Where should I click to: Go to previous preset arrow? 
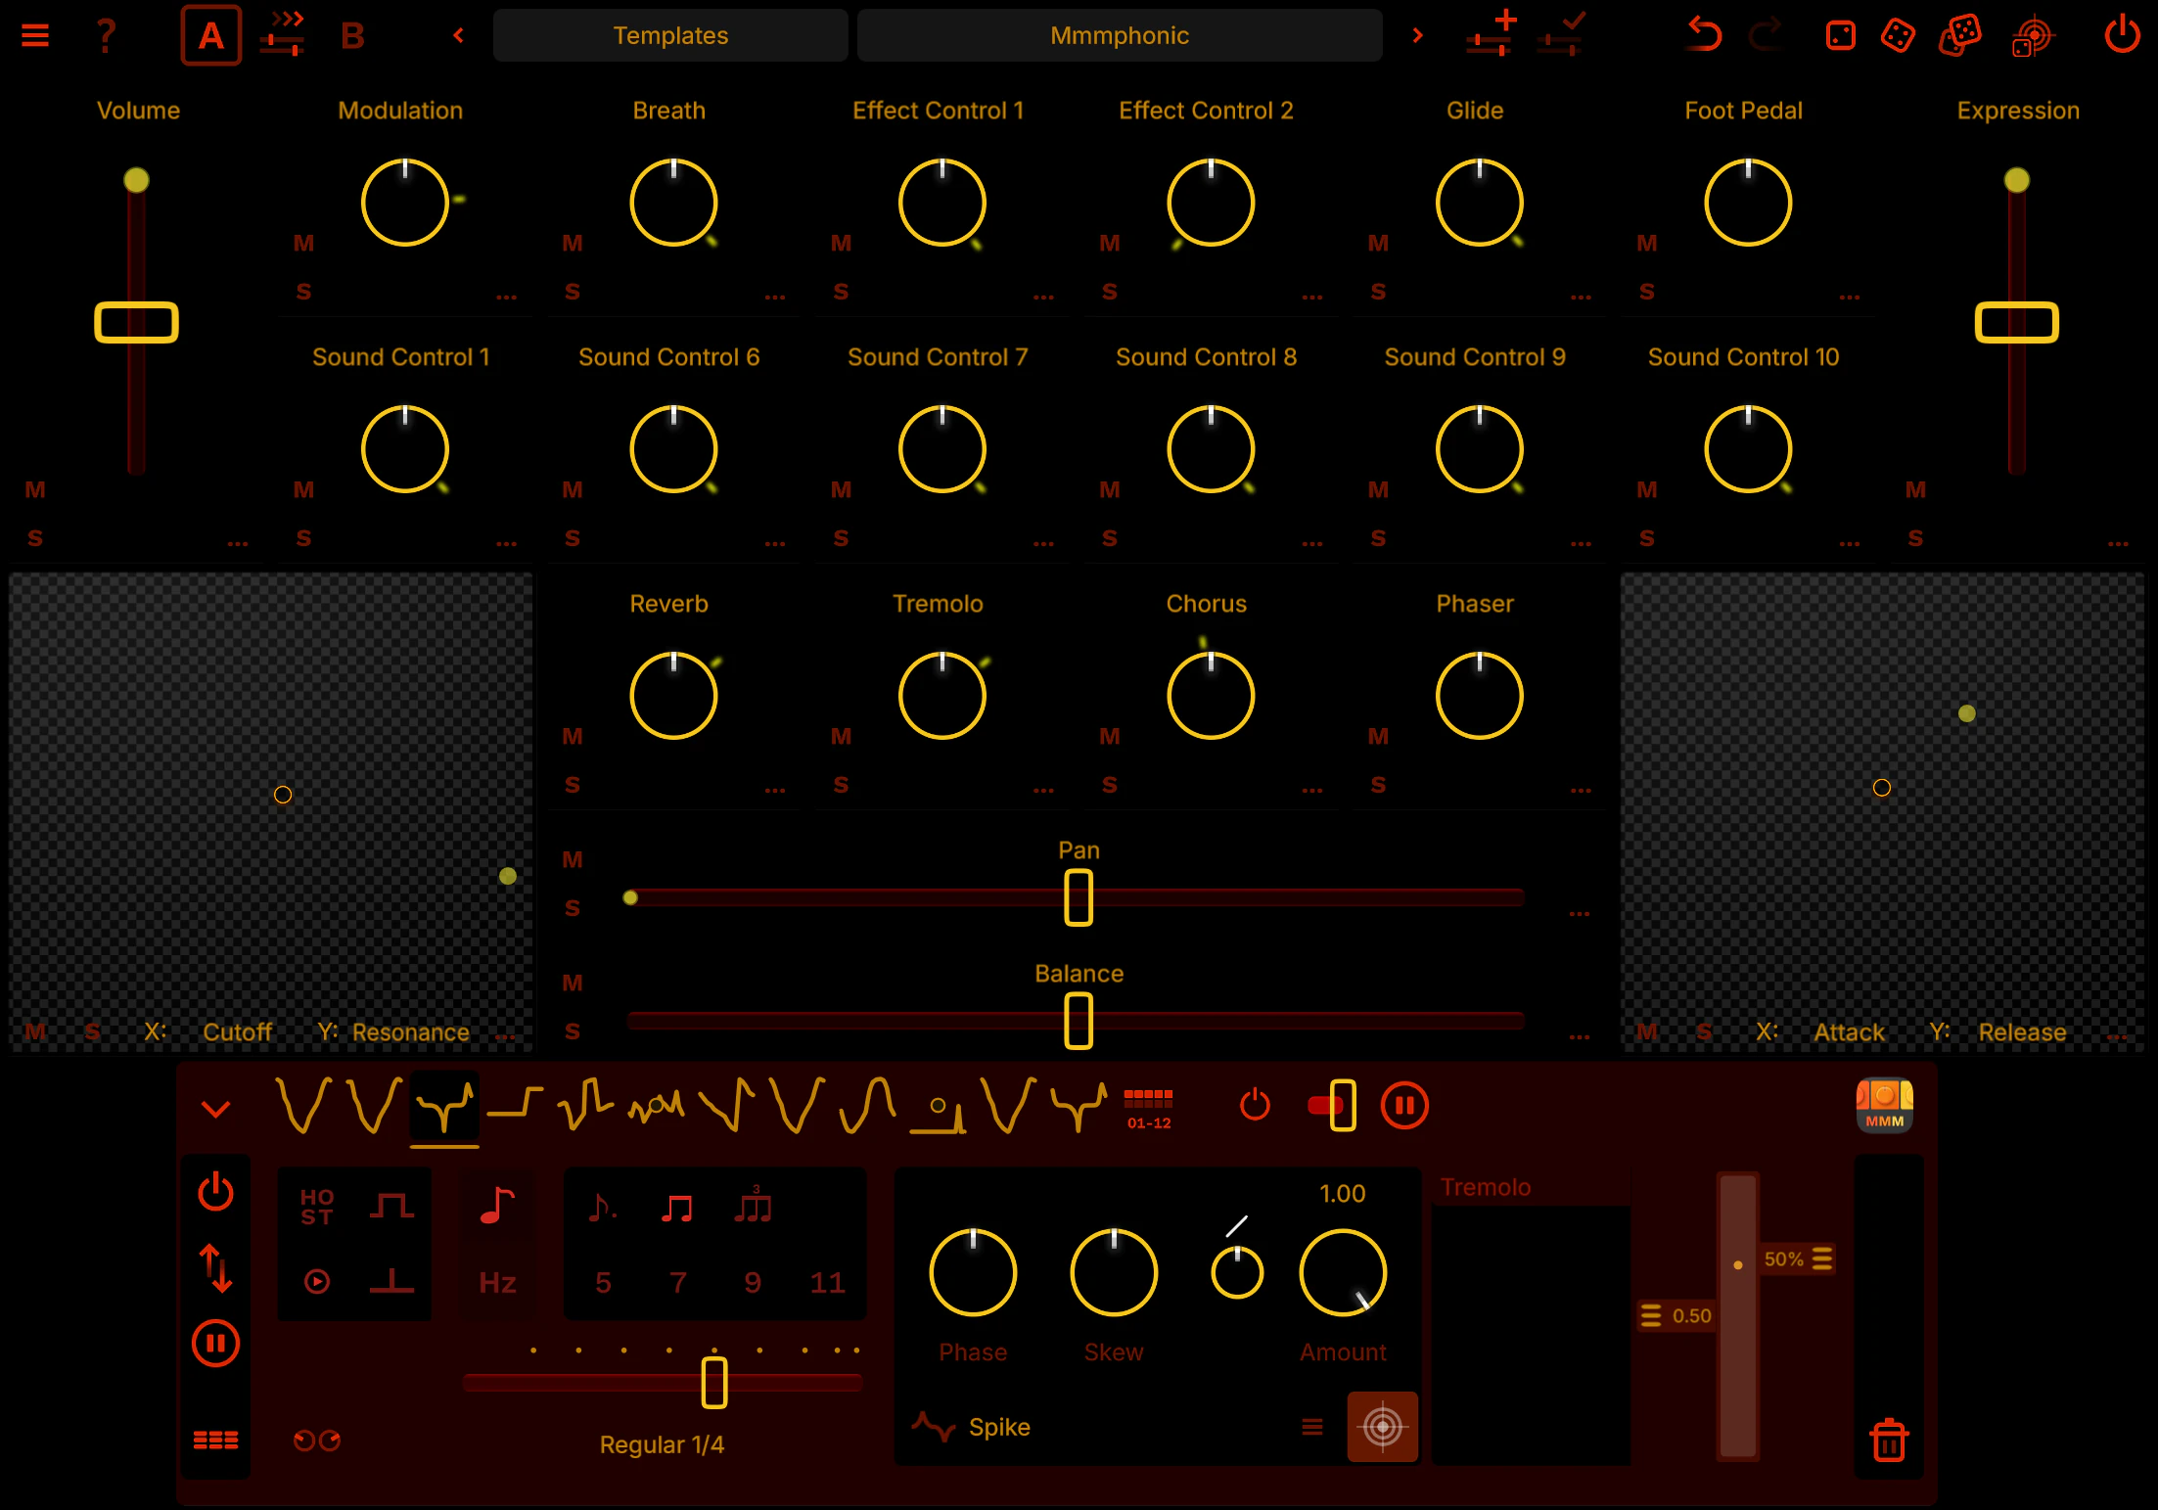click(458, 36)
